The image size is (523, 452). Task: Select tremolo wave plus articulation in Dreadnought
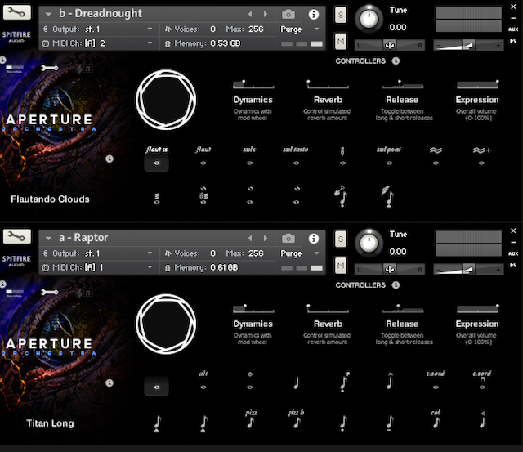coord(481,155)
